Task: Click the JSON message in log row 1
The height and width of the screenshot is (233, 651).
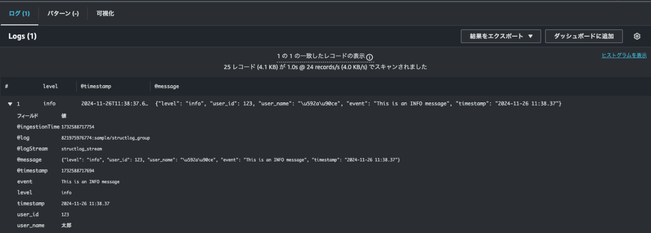Action: [358, 104]
